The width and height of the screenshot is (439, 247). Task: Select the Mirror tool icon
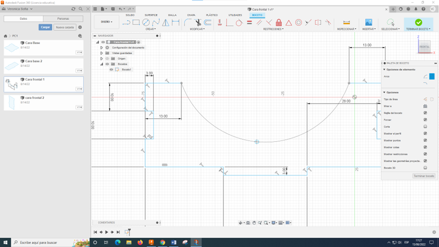click(x=166, y=22)
